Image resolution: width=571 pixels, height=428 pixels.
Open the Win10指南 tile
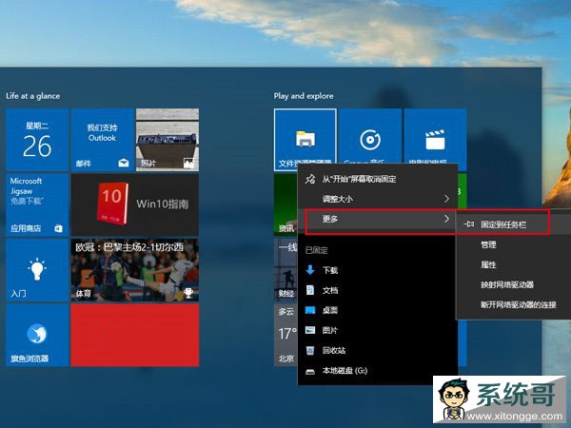135,204
